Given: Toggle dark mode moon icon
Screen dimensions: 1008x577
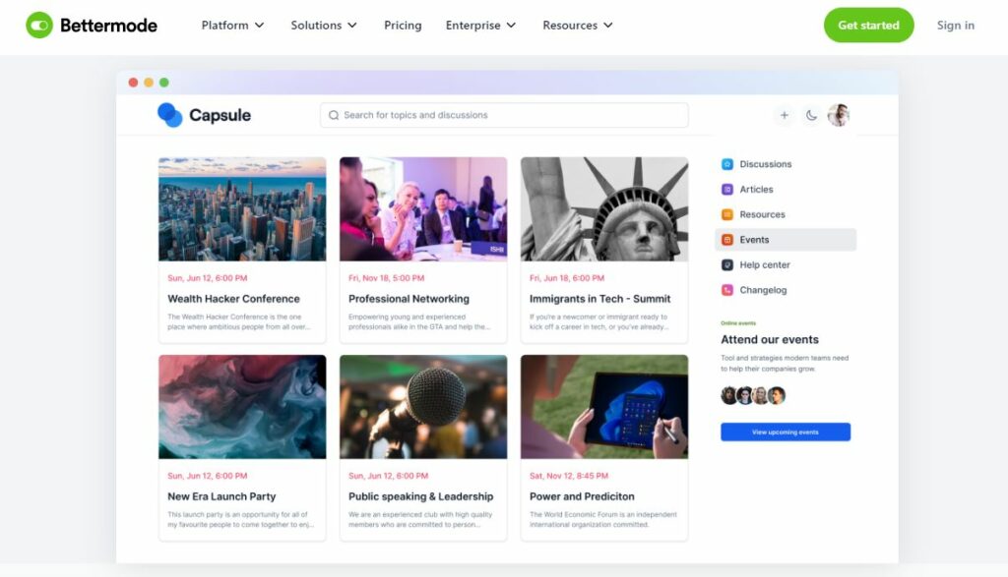Looking at the screenshot, I should tap(811, 115).
